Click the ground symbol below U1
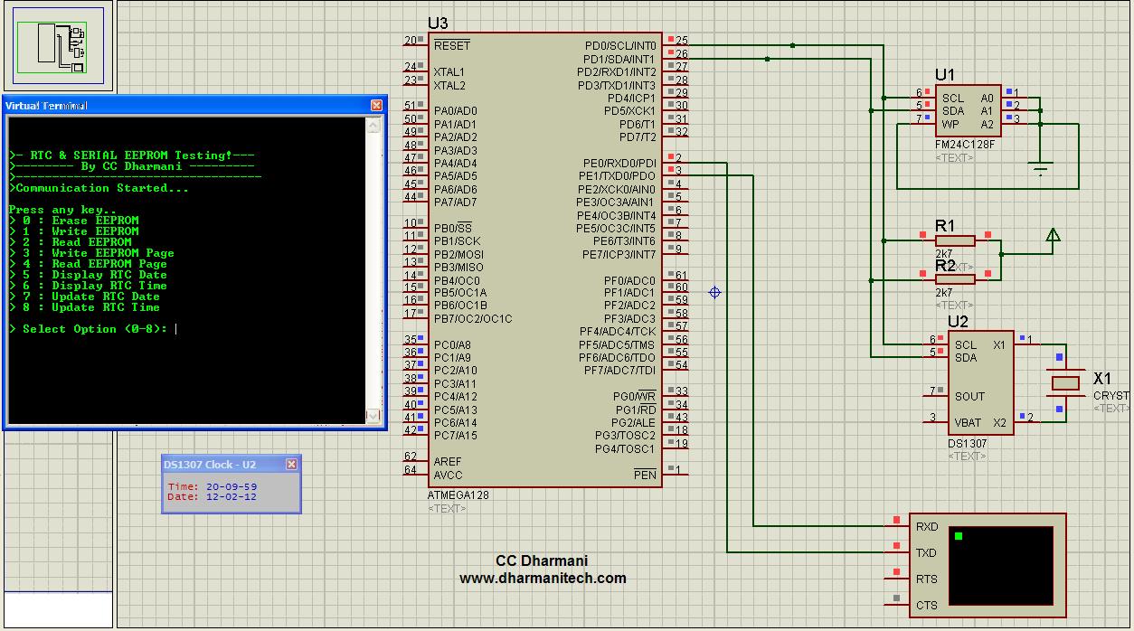This screenshot has width=1134, height=631. click(1042, 167)
